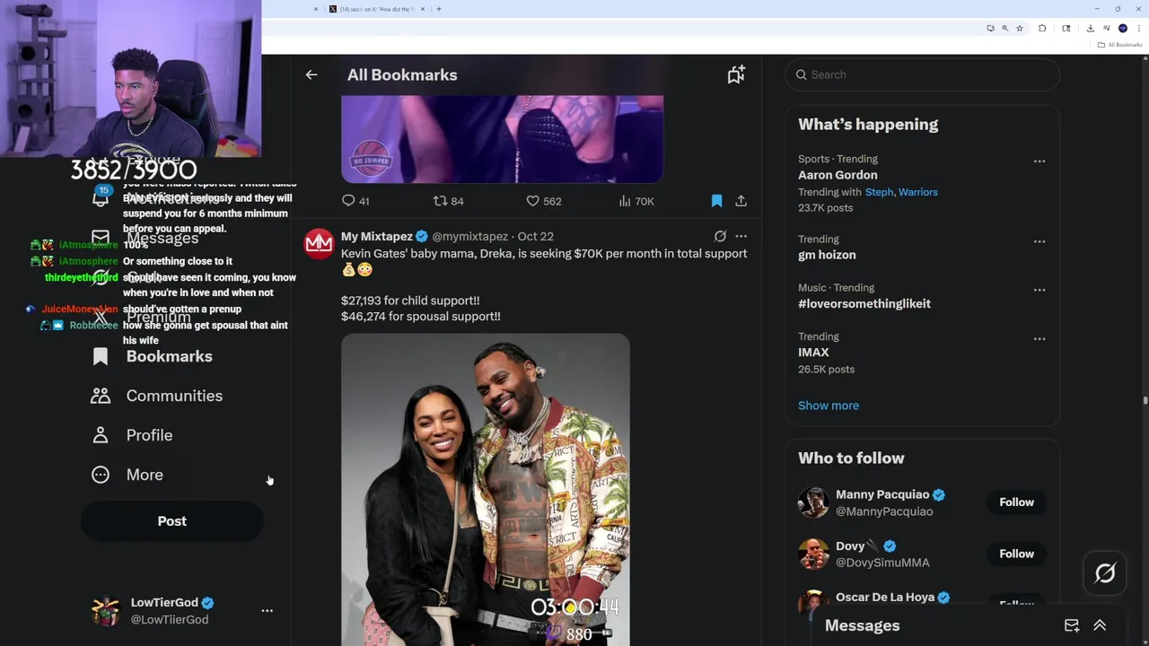This screenshot has height=646, width=1149.
Task: Open three-dot menu on My Mixtapez post
Action: tap(741, 236)
